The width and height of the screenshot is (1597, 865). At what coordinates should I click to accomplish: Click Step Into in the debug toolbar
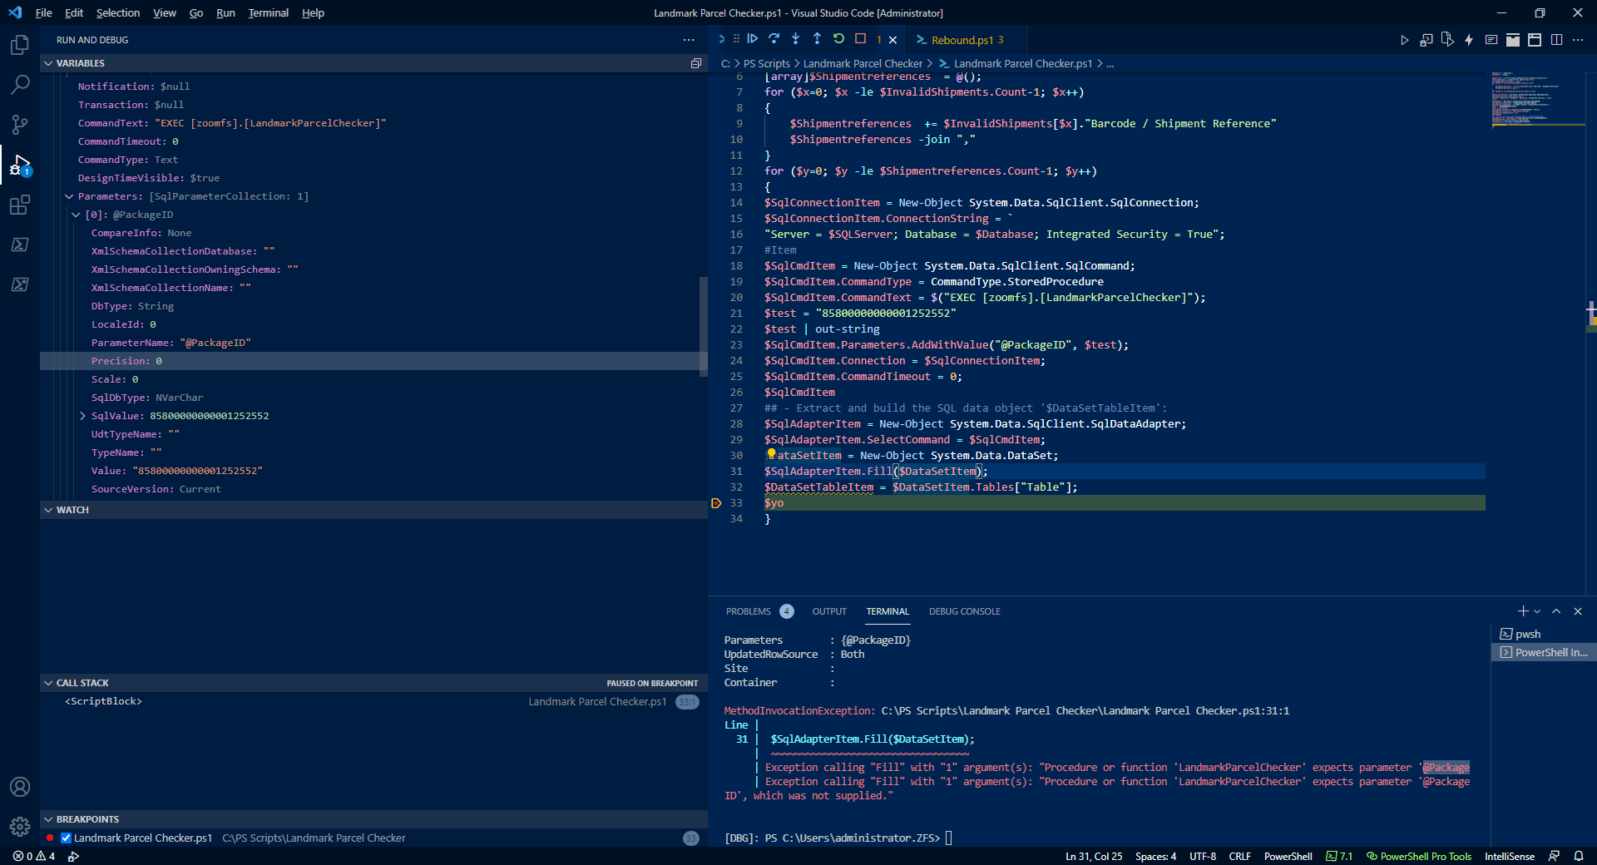[x=796, y=39]
